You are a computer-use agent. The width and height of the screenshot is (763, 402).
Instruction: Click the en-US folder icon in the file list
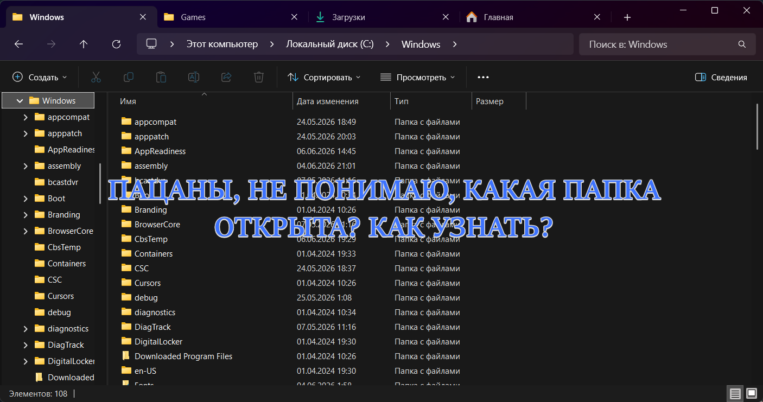tap(126, 371)
